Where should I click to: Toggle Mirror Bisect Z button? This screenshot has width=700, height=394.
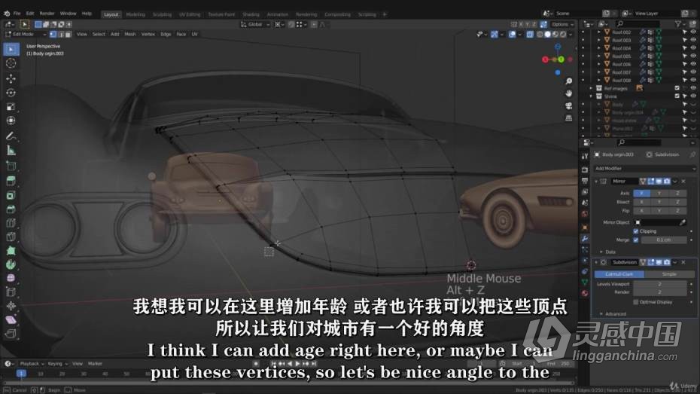pos(677,202)
